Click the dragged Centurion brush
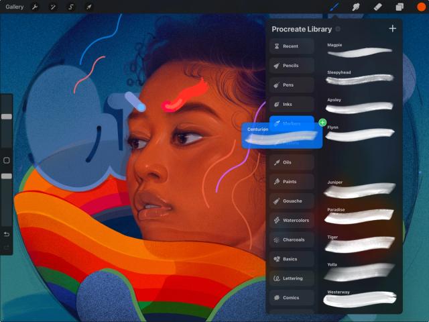 pos(282,136)
